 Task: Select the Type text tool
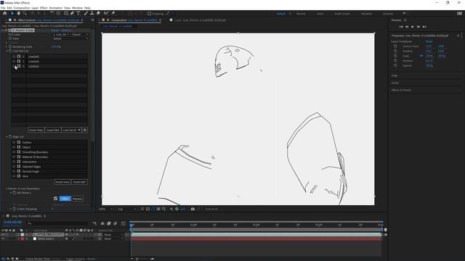pos(78,13)
